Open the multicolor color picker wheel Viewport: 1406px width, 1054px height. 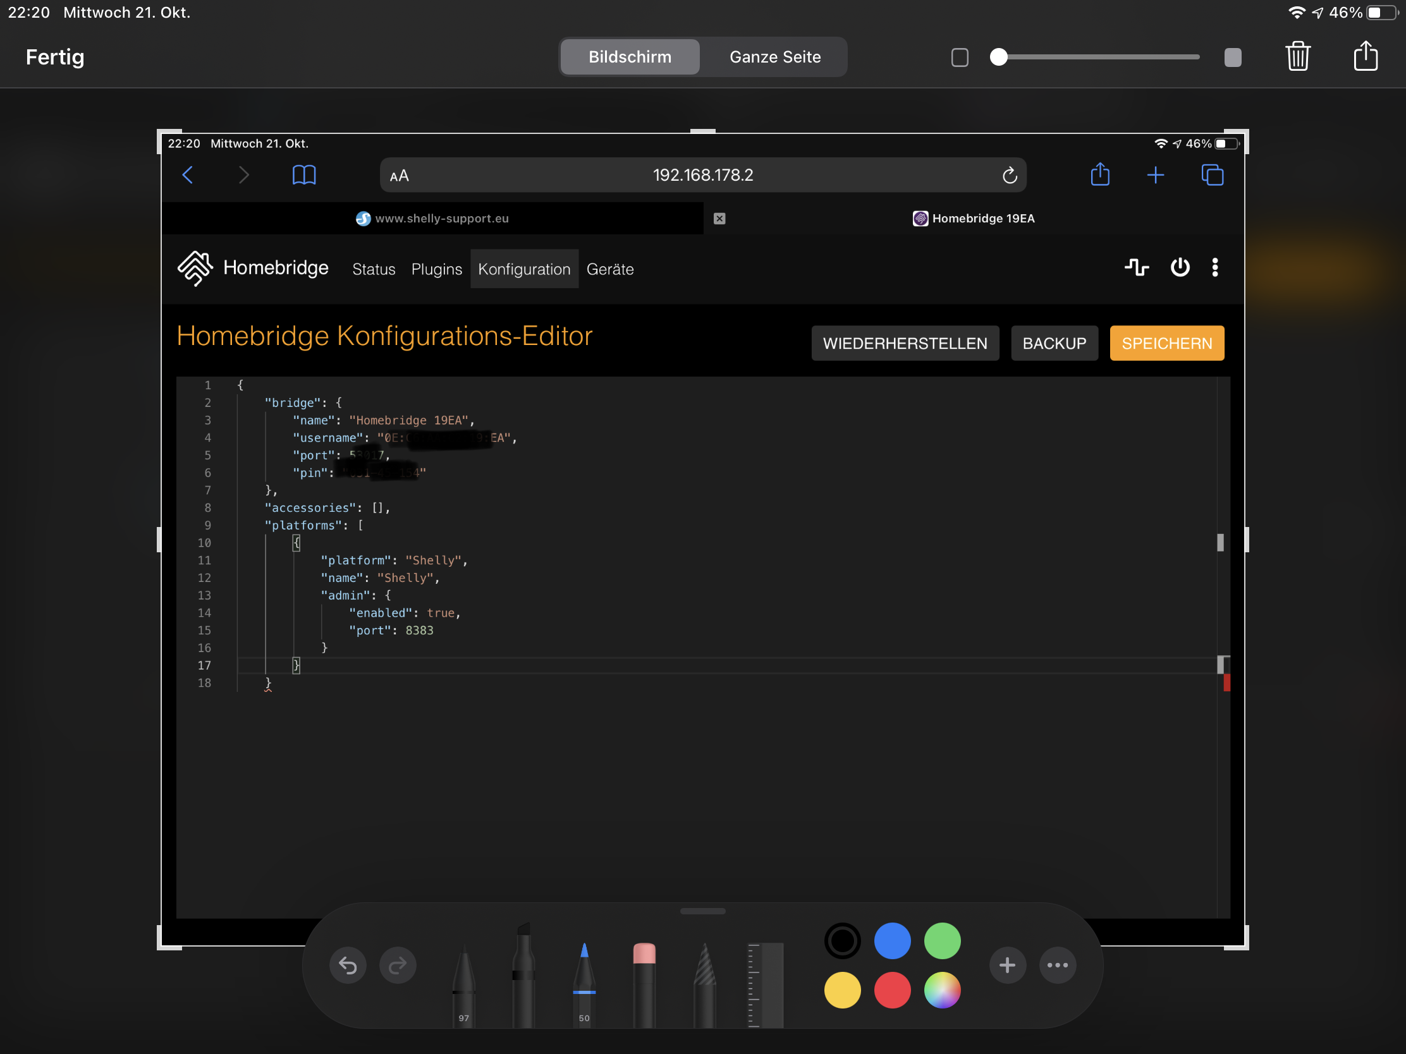[942, 990]
